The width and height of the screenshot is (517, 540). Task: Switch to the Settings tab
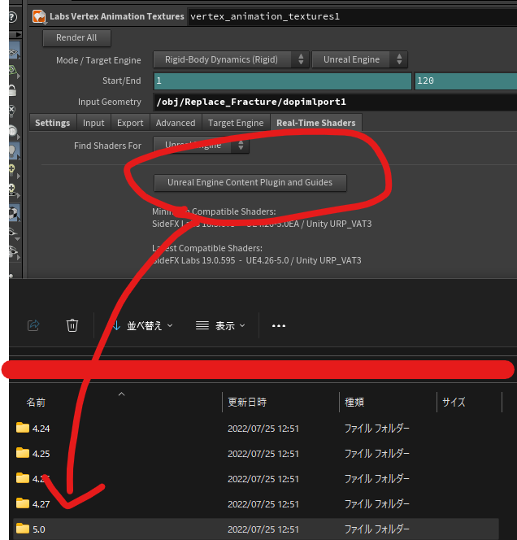[x=52, y=123]
